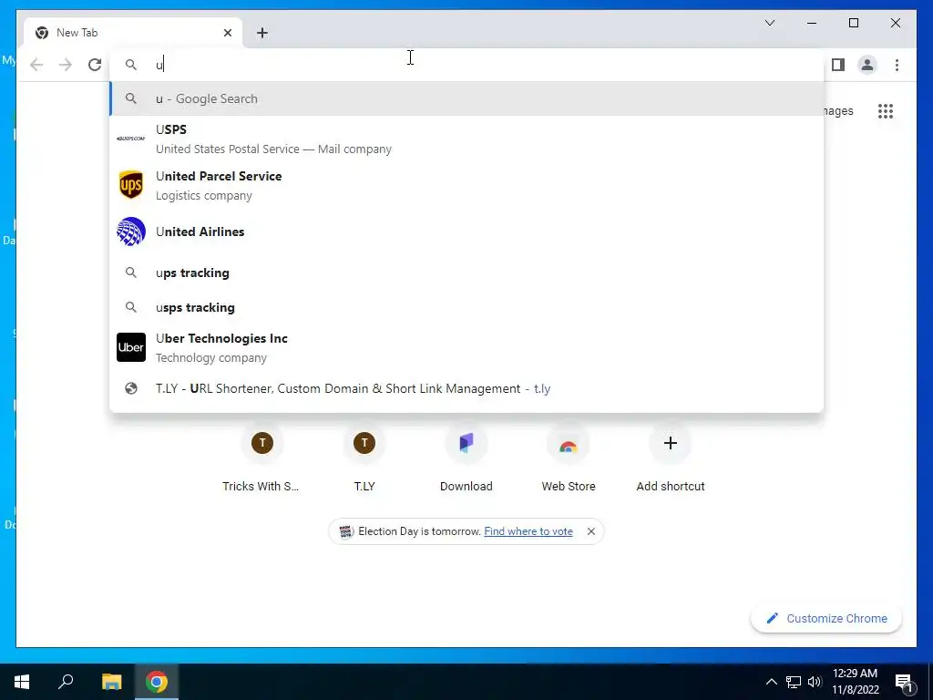Close the New Tab tab
Viewport: 933px width, 700px height.
[227, 33]
